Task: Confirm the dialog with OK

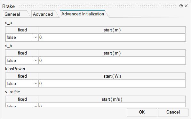Action: click(142, 112)
